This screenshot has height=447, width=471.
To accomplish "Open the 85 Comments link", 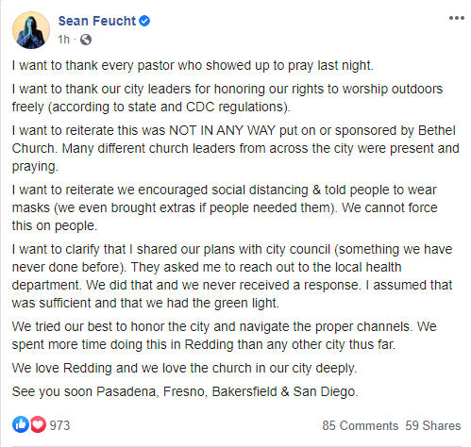I will coord(361,425).
